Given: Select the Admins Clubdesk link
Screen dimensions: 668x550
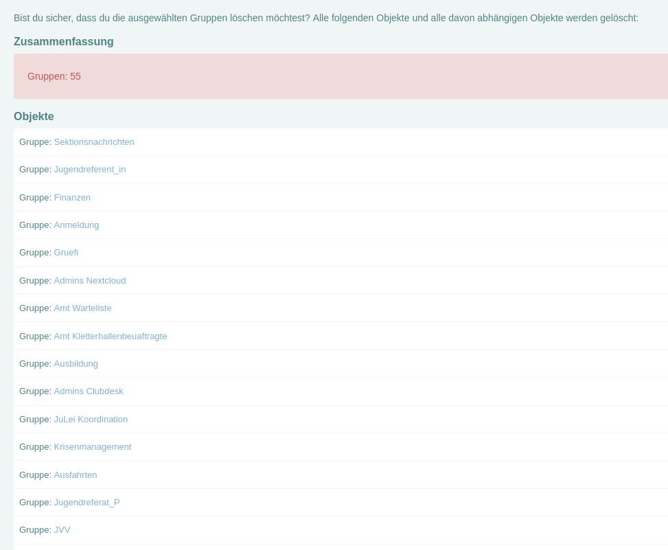Looking at the screenshot, I should click(89, 391).
